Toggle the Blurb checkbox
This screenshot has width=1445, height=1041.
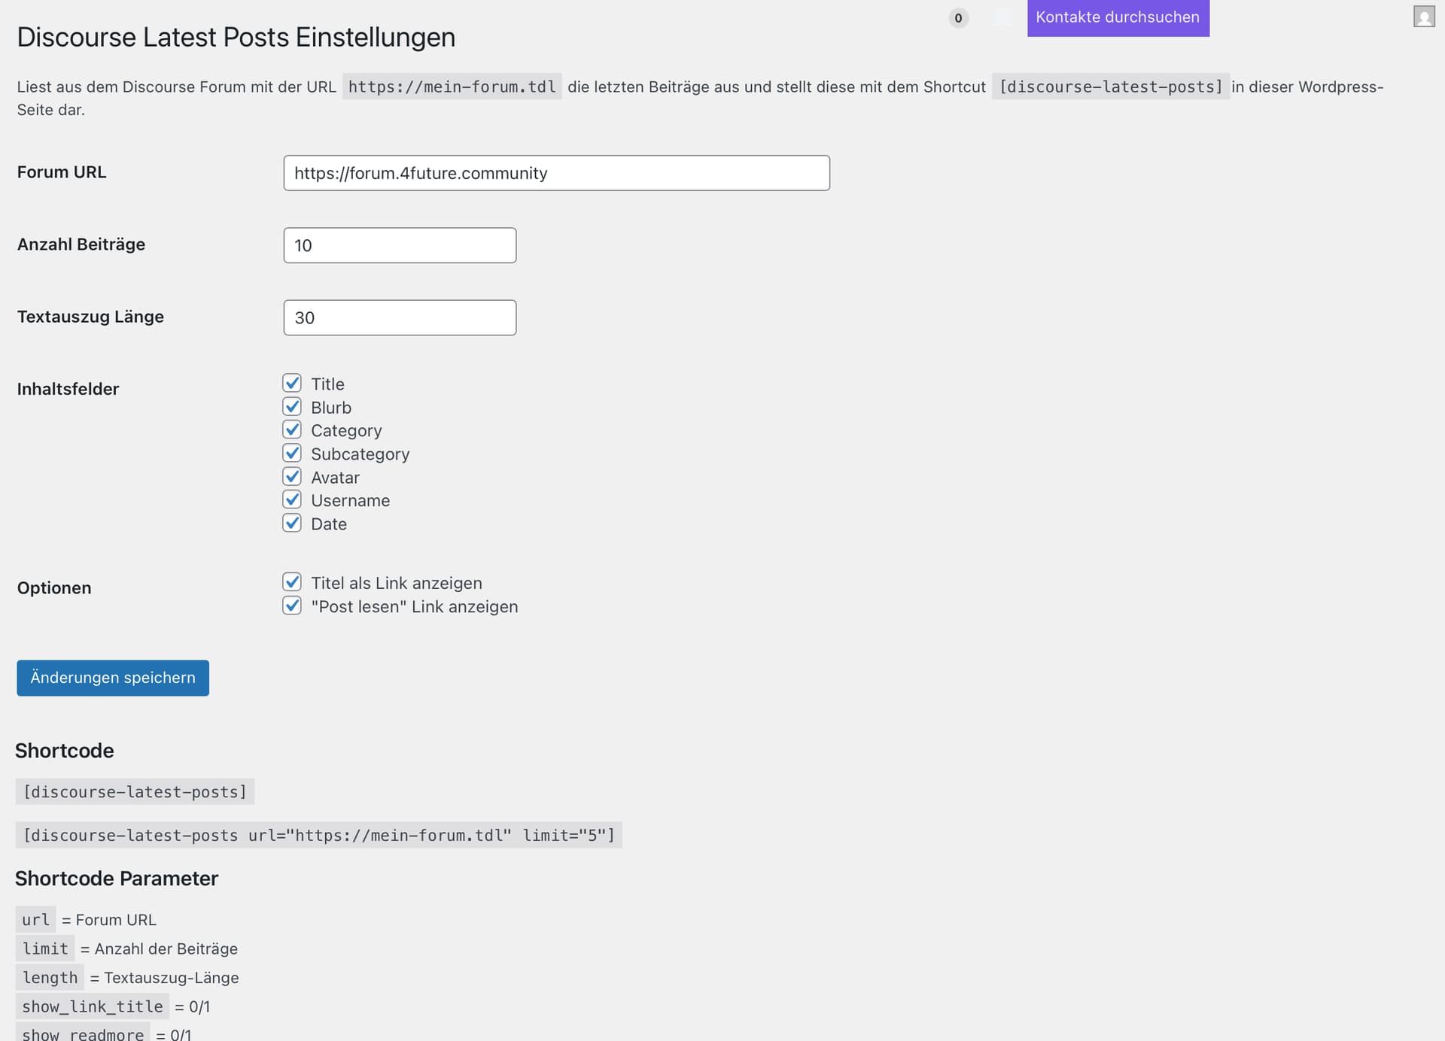292,407
